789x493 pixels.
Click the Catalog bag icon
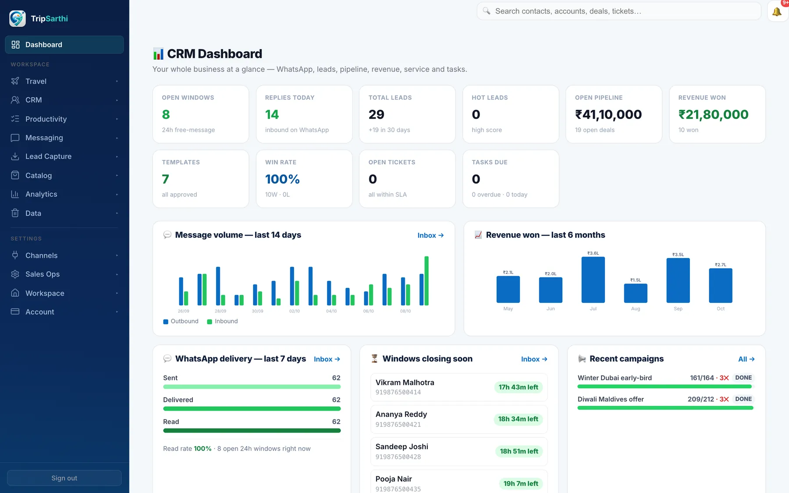[x=15, y=175]
